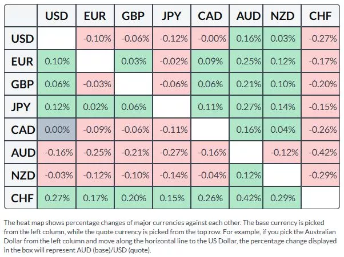Image resolution: width=344 pixels, height=257 pixels.
Task: Select the AUD column header
Action: coord(248,16)
